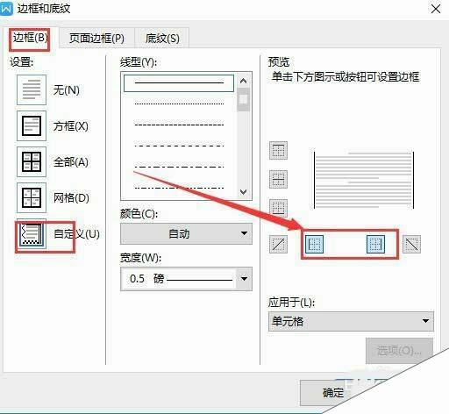
Task: Open the 应用于 dropdown showing 单元格
Action: (x=351, y=321)
